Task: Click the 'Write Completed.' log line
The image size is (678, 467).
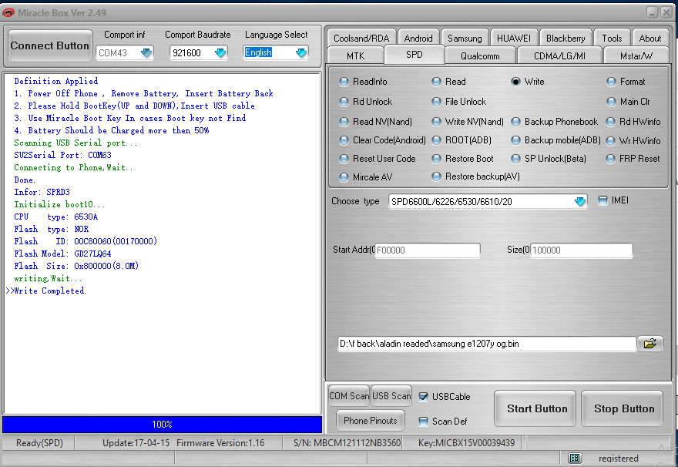Action: pos(50,291)
